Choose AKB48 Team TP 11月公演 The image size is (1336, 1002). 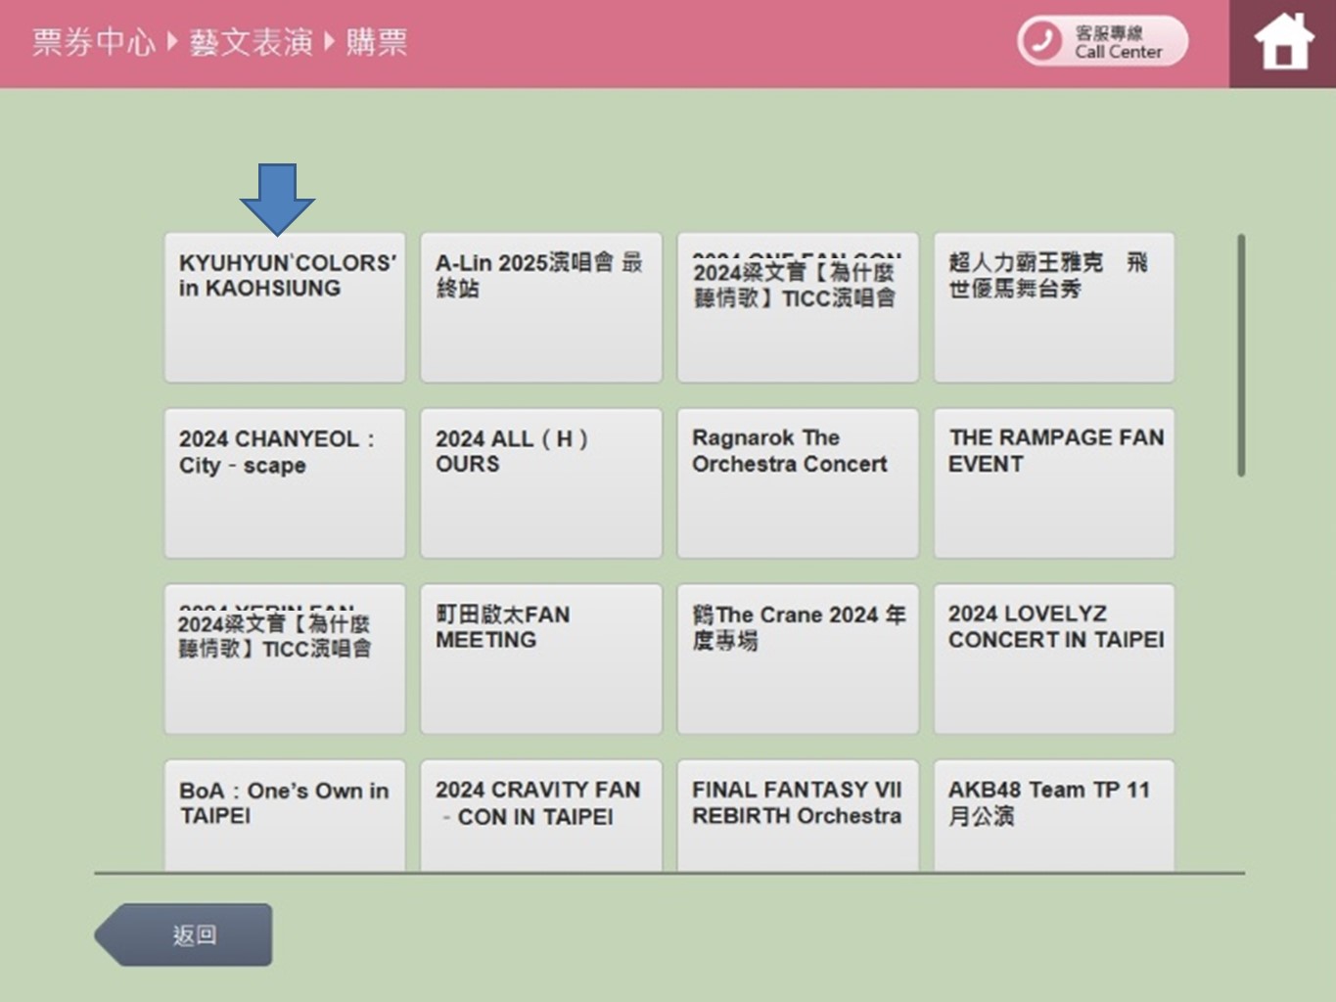[1054, 815]
